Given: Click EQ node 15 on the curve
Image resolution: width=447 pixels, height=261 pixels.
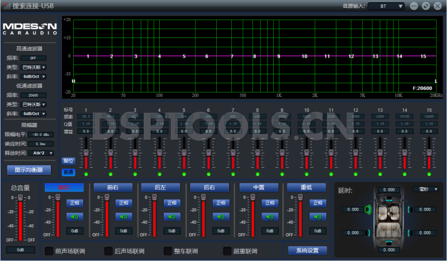Looking at the screenshot, I should coord(424,56).
